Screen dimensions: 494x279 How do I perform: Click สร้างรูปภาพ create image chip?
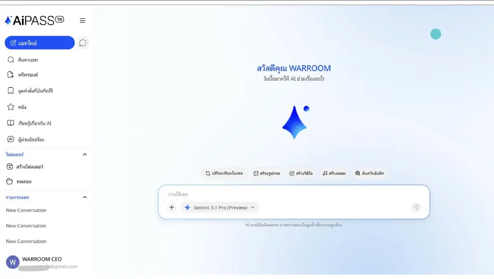point(267,173)
